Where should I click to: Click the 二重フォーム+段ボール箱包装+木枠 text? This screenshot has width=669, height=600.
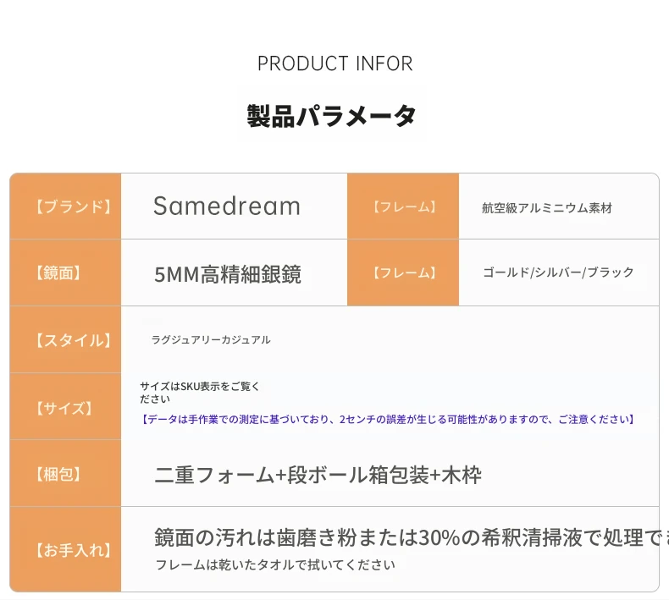tap(318, 475)
